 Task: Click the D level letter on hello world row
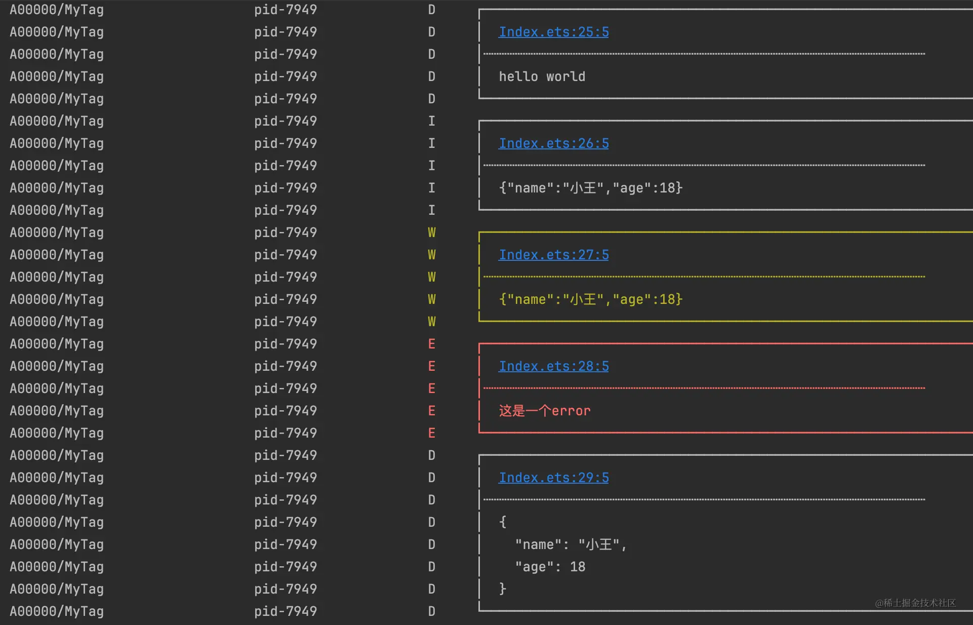tap(431, 76)
